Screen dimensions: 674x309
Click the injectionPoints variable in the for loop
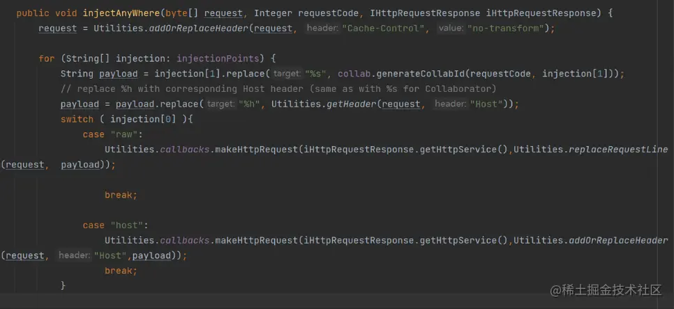(218, 58)
